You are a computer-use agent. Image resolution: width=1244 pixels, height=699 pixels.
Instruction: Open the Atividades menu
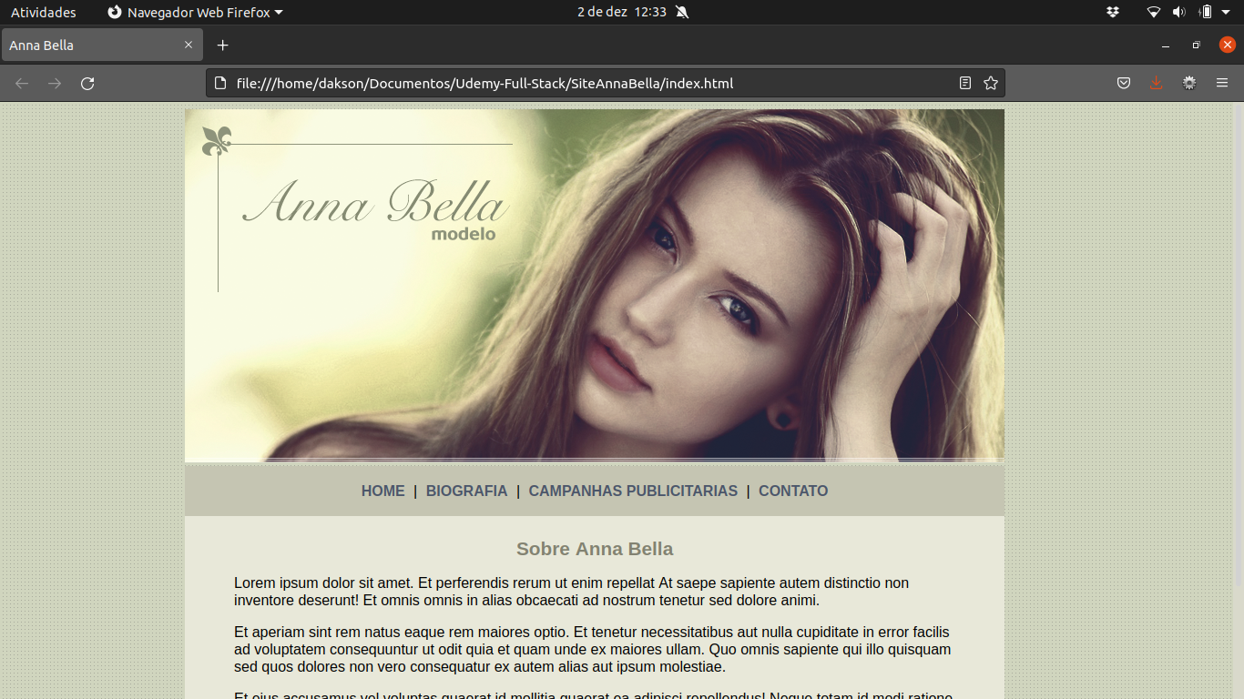[42, 12]
